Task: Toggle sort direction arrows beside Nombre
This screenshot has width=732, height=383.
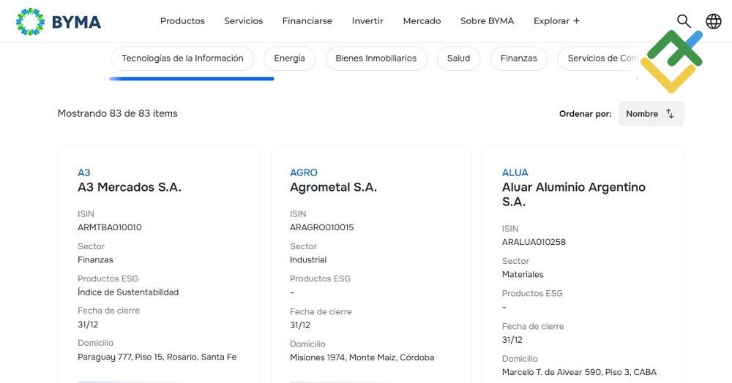Action: point(670,114)
